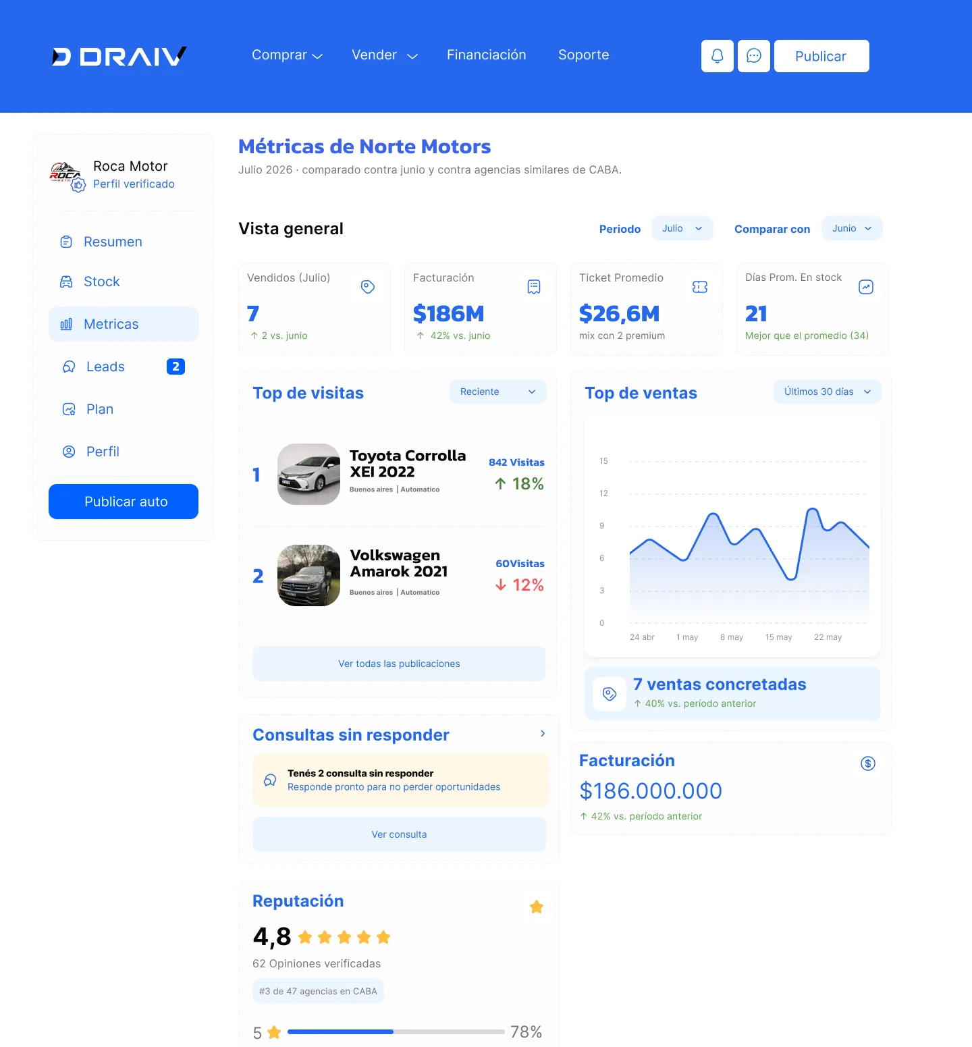This screenshot has width=972, height=1047.
Task: Open the Reciente sort dropdown
Action: (x=498, y=392)
